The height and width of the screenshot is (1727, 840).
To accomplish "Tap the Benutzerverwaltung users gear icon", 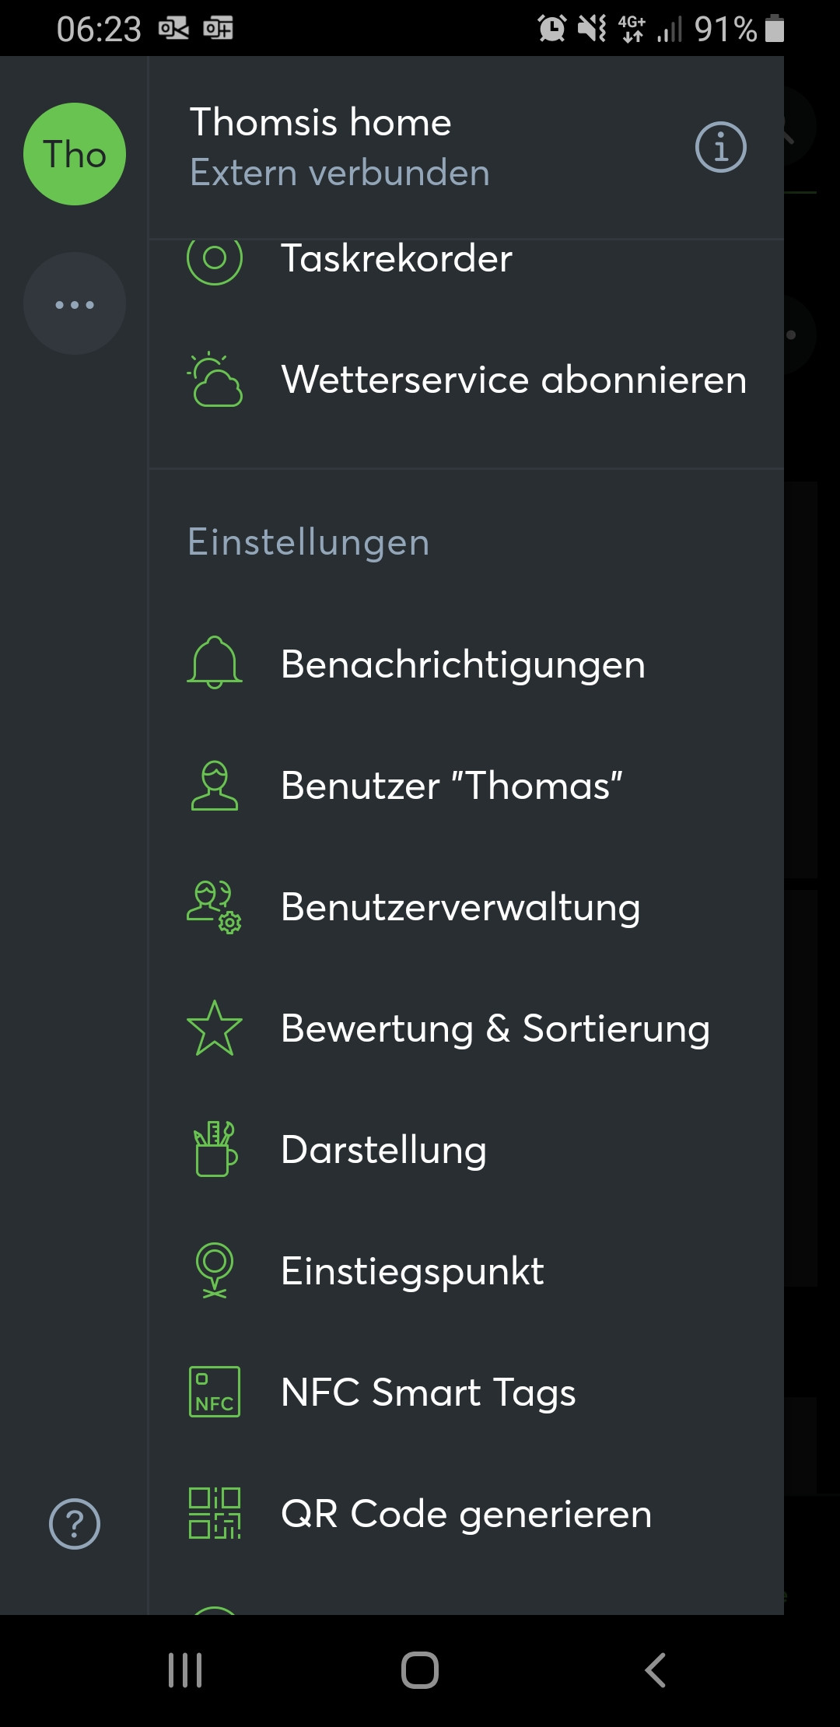I will 215,907.
